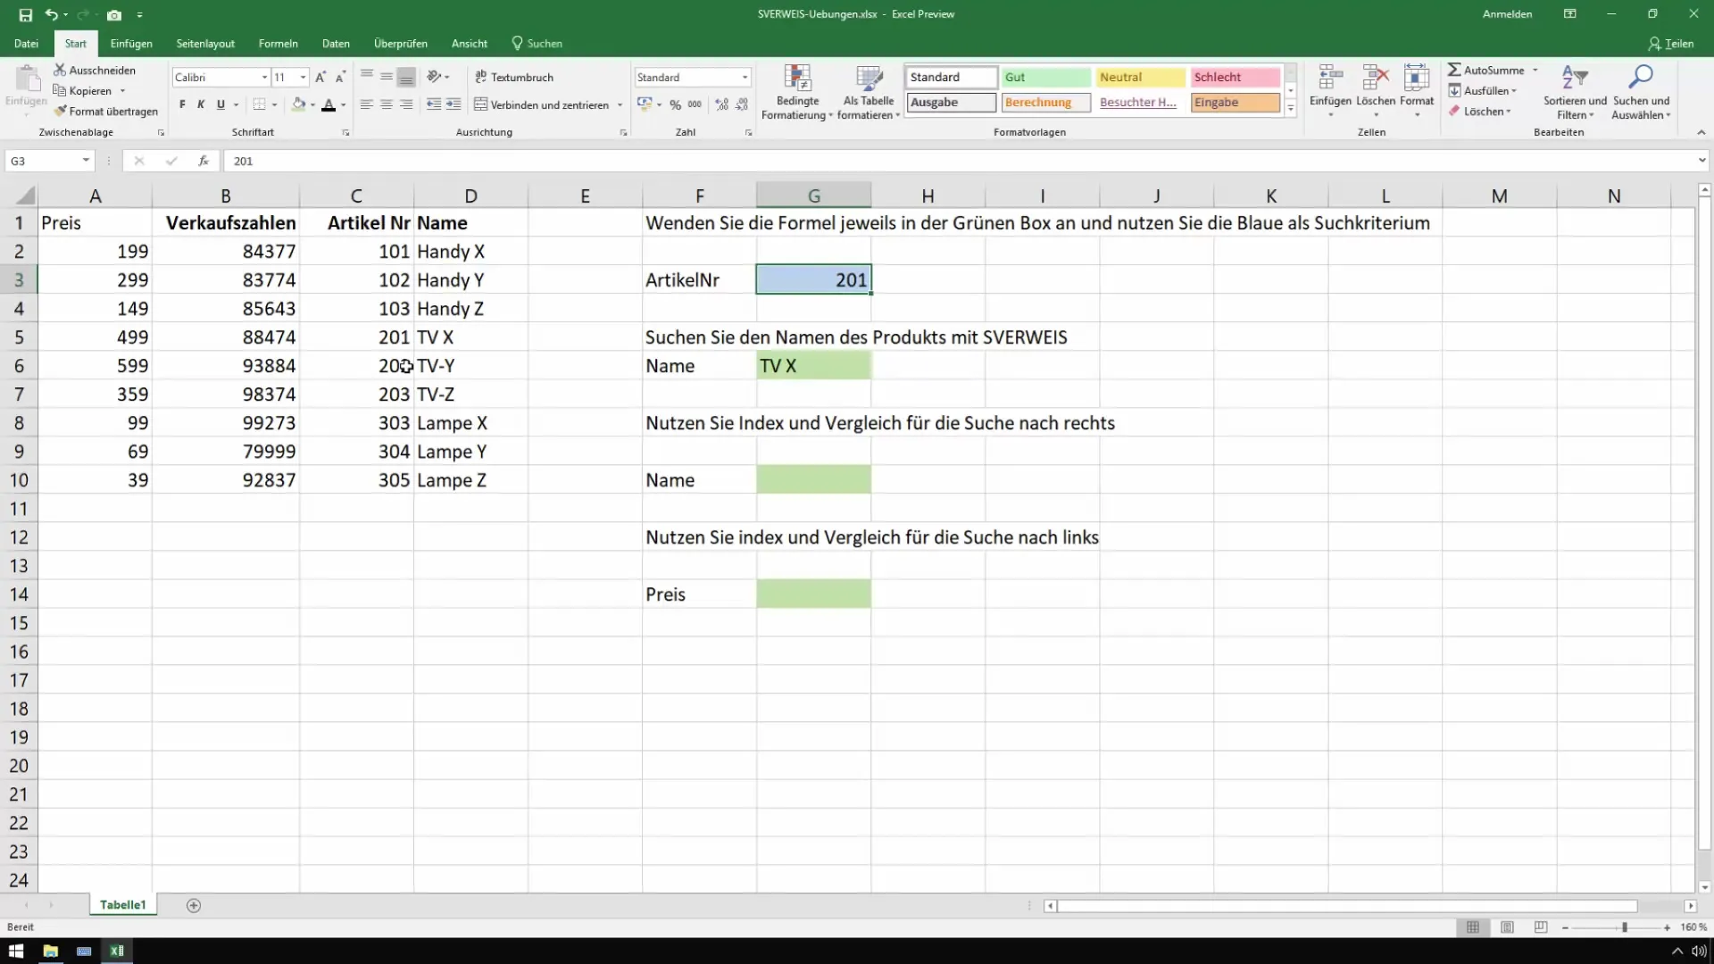Center text horizontally
1714x964 pixels.
pyautogui.click(x=386, y=104)
